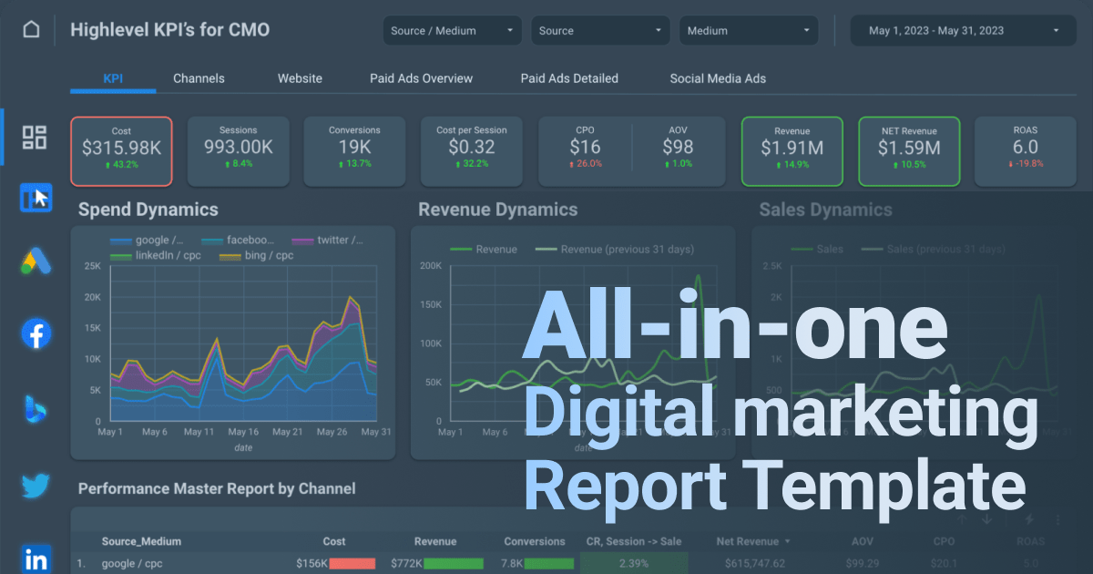Sort table by Revenue column header
This screenshot has width=1093, height=574.
point(435,541)
